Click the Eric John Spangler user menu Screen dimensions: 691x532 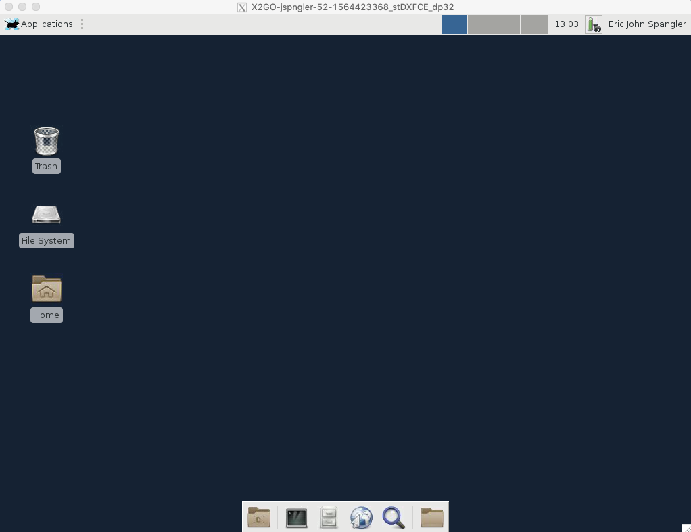pyautogui.click(x=646, y=23)
